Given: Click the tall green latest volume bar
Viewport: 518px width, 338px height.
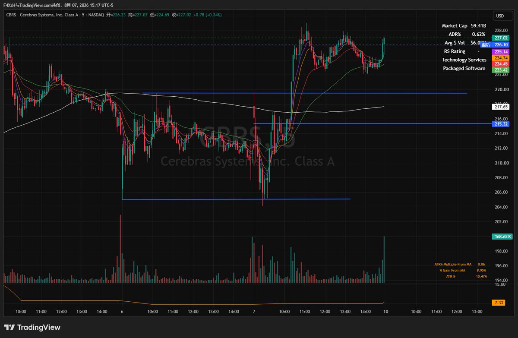Looking at the screenshot, I should coord(384,259).
